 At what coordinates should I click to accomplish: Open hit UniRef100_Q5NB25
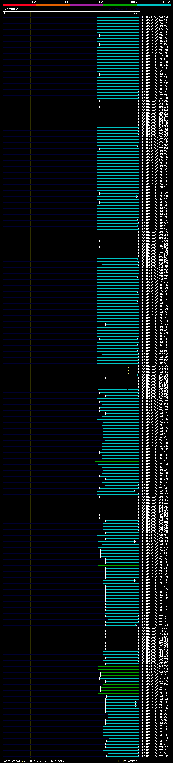tap(155, 23)
